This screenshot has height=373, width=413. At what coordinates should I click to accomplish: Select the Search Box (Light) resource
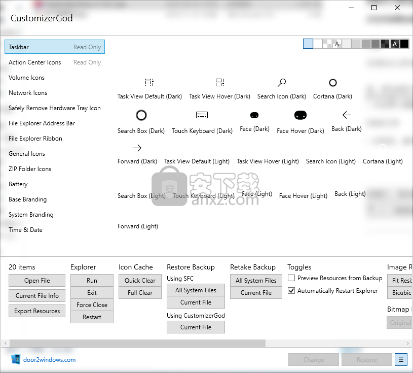141,196
